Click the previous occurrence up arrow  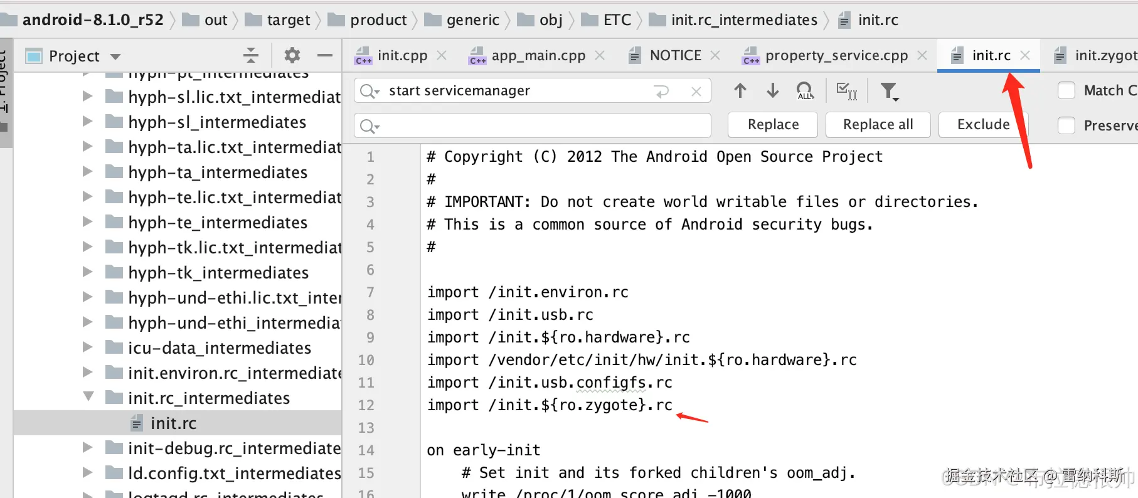(740, 91)
